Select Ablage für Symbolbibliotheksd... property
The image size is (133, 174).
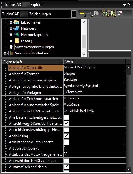coord(36,86)
